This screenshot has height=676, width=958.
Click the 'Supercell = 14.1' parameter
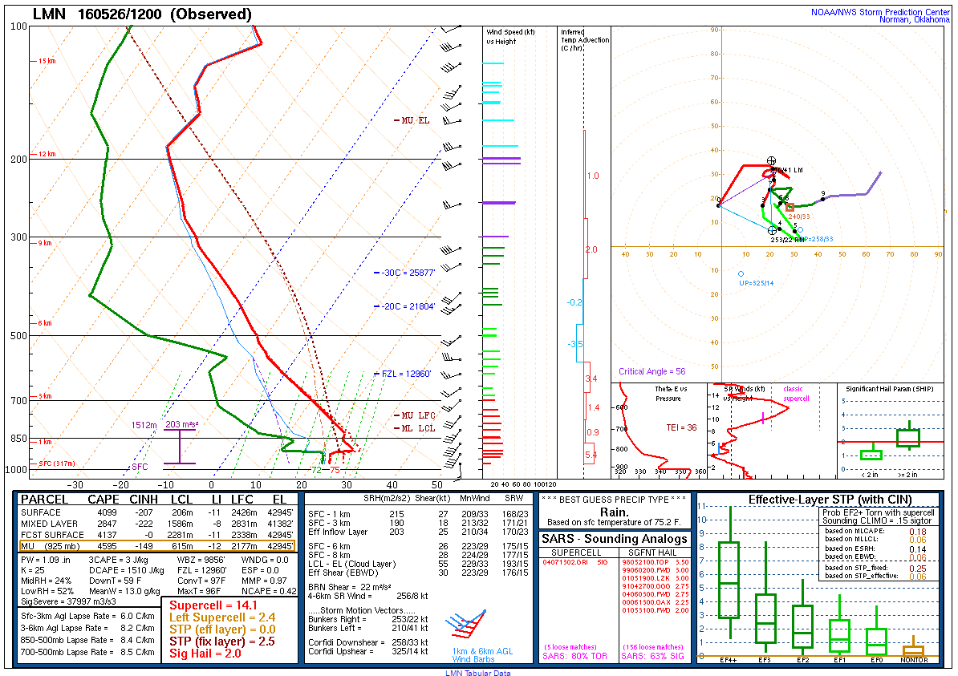coord(213,605)
